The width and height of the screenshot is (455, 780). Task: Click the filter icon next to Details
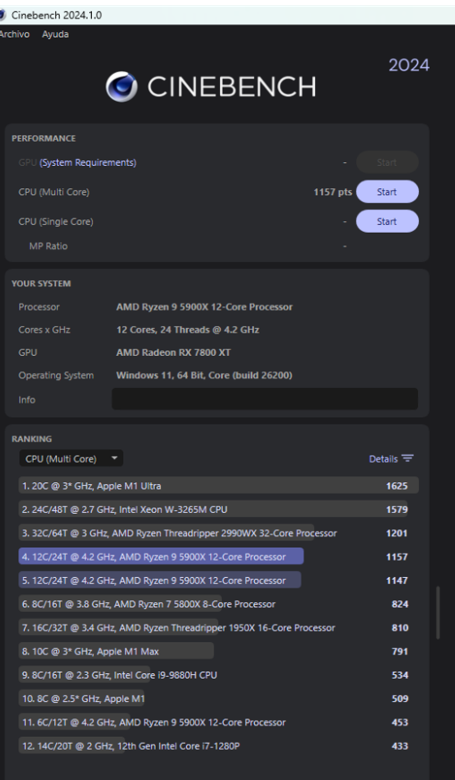click(x=407, y=458)
